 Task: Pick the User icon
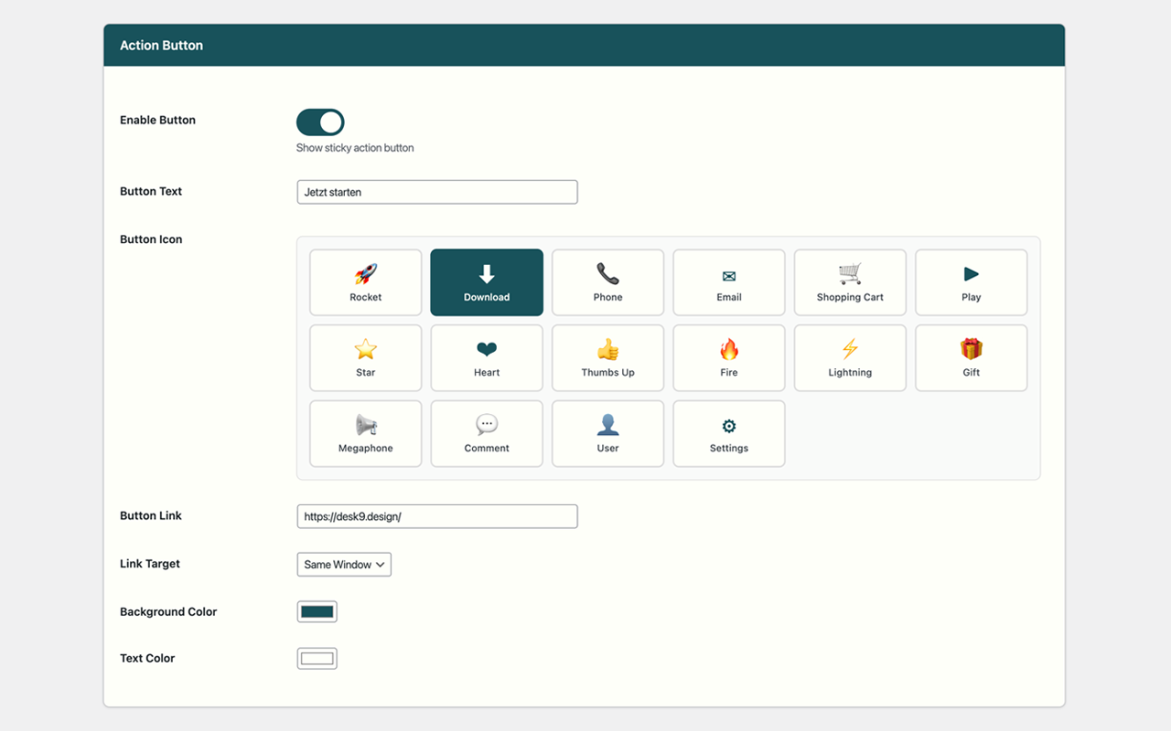[x=607, y=433]
